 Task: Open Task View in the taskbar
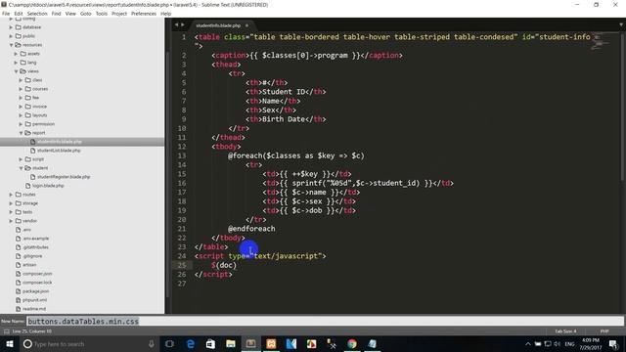(x=169, y=343)
